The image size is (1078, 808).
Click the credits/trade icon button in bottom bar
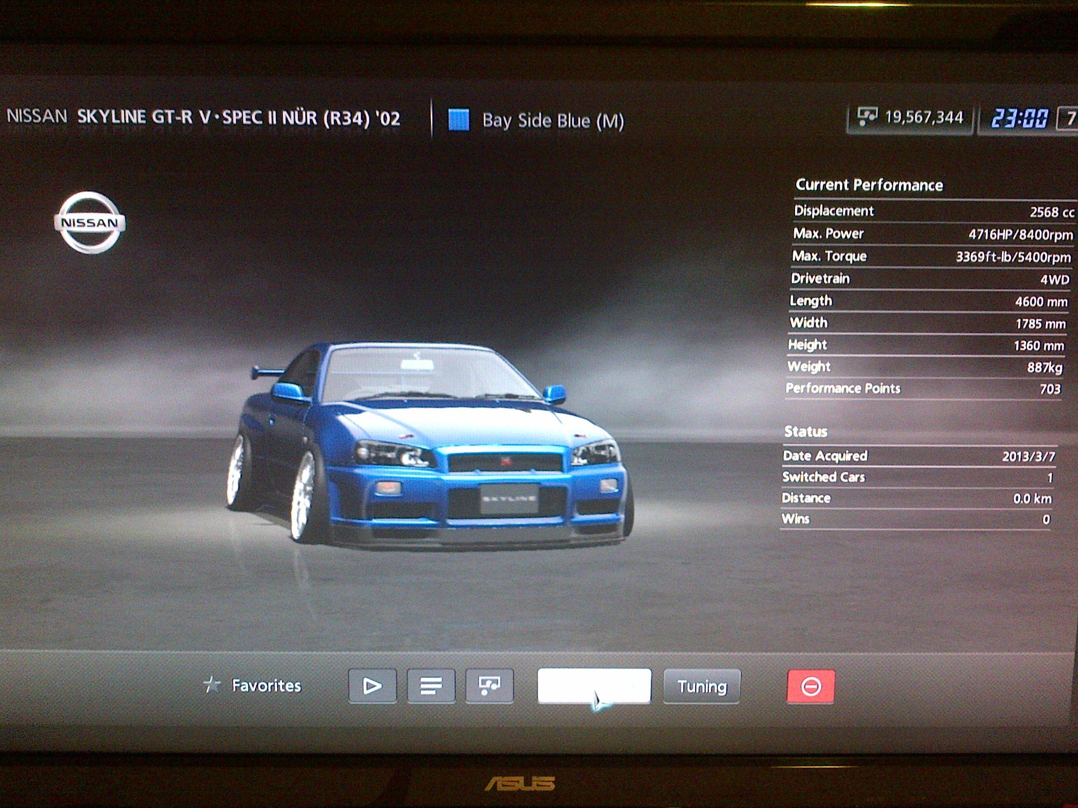489,686
